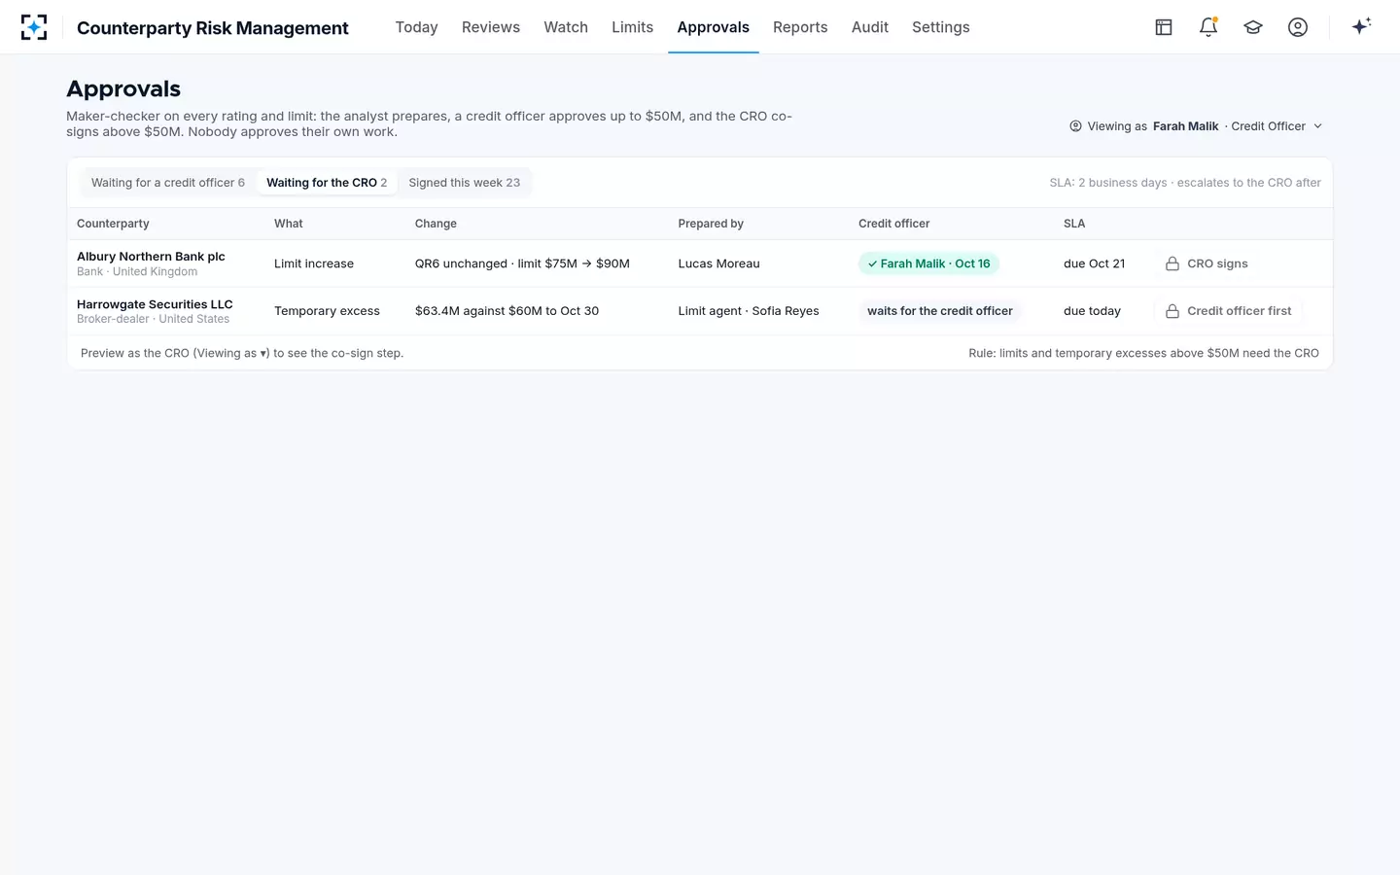Click the lock icon beside Credit officer first
Image resolution: width=1400 pixels, height=875 pixels.
[x=1172, y=311]
